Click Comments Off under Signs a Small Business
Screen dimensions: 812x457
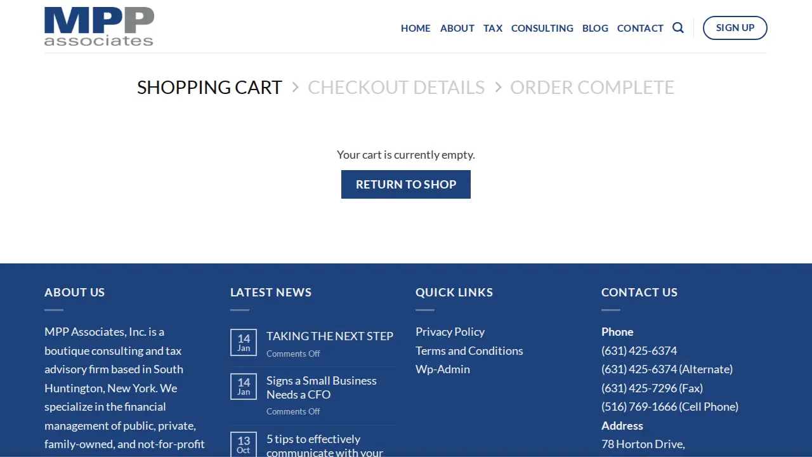tap(293, 411)
